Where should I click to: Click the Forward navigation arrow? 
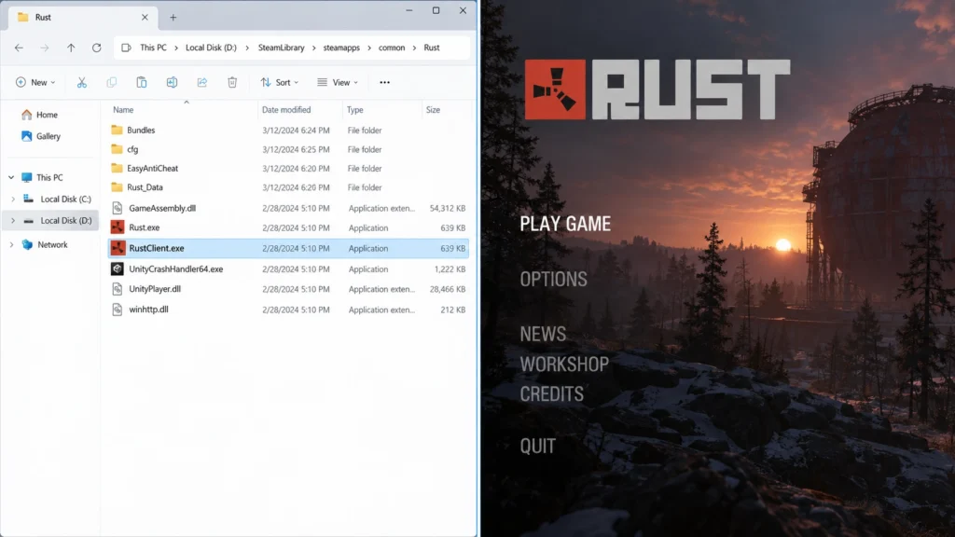[45, 48]
